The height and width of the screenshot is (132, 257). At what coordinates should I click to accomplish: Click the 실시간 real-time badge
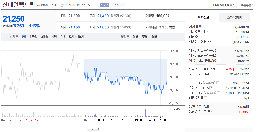coord(104,5)
